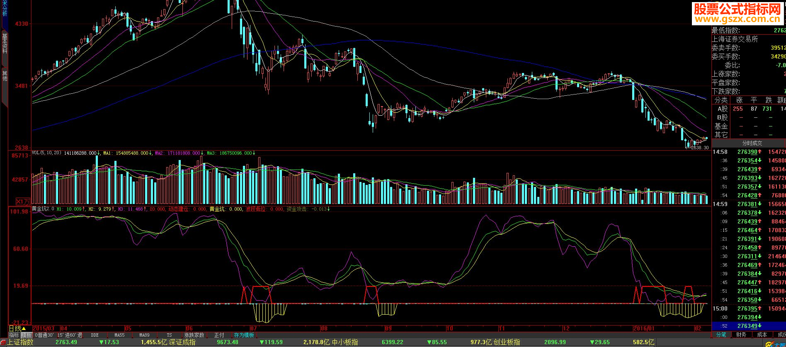Click the 19.69 indicator threshold label
The width and height of the screenshot is (786, 347).
tap(21, 286)
